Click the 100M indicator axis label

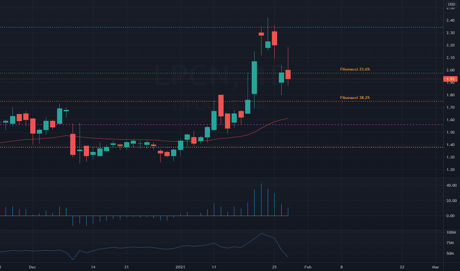point(451,233)
